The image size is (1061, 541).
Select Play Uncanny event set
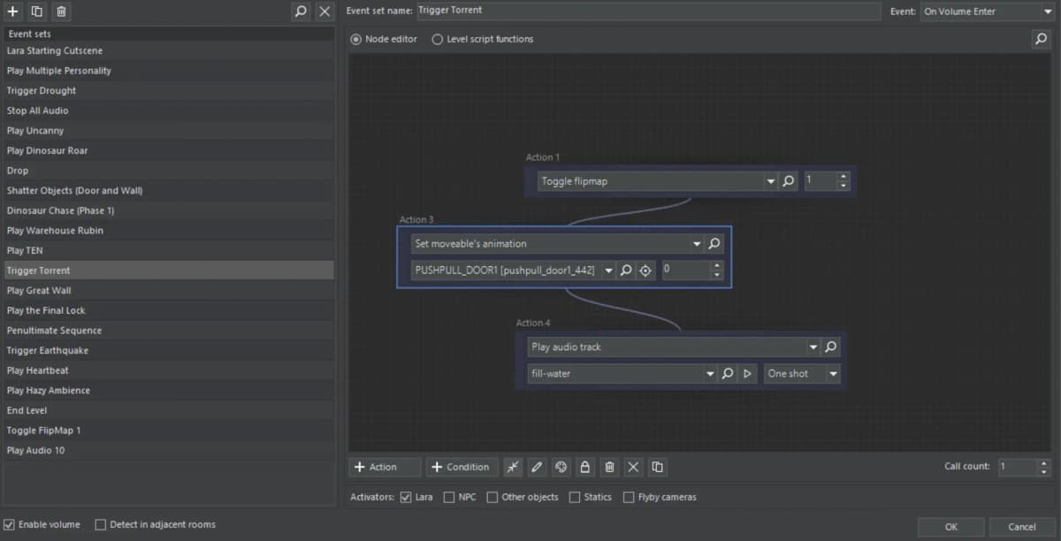point(168,131)
